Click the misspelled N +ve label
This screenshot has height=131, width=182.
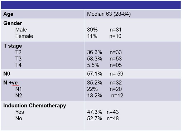click(x=10, y=83)
